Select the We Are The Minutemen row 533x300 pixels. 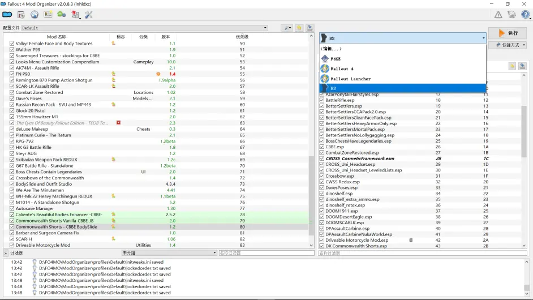pyautogui.click(x=156, y=190)
